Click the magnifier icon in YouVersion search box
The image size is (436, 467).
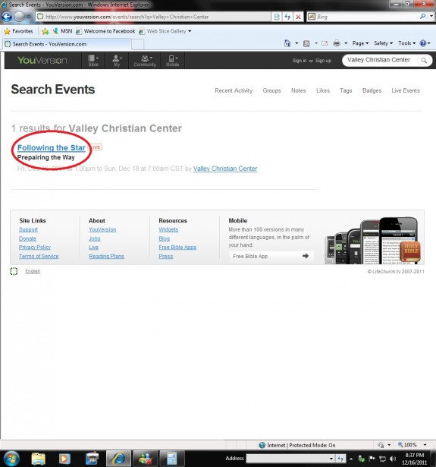point(424,61)
